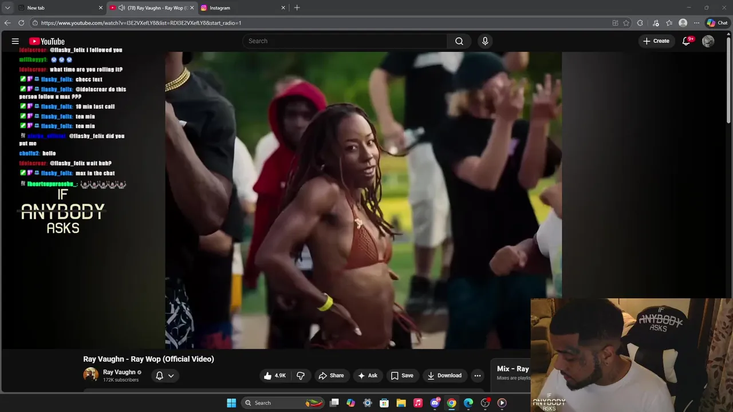The width and height of the screenshot is (733, 412).
Task: Click the video title 'Ray Vaughn - Ray Wop (Official Video)'
Action: click(148, 359)
